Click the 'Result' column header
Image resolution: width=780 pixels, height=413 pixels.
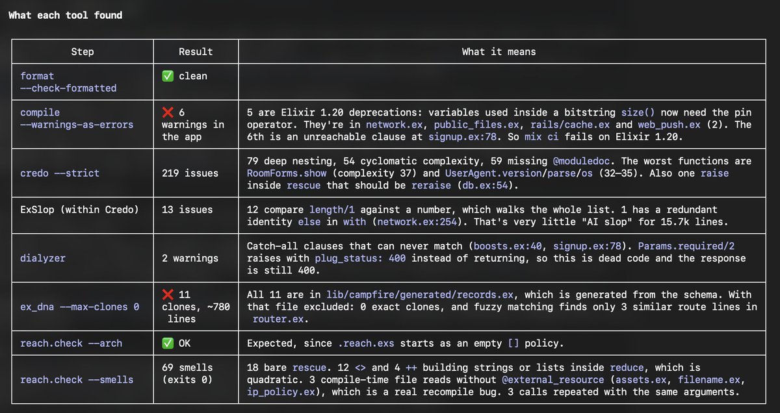pyautogui.click(x=196, y=51)
